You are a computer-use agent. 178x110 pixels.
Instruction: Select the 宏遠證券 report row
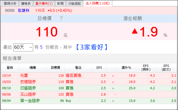[89, 82]
